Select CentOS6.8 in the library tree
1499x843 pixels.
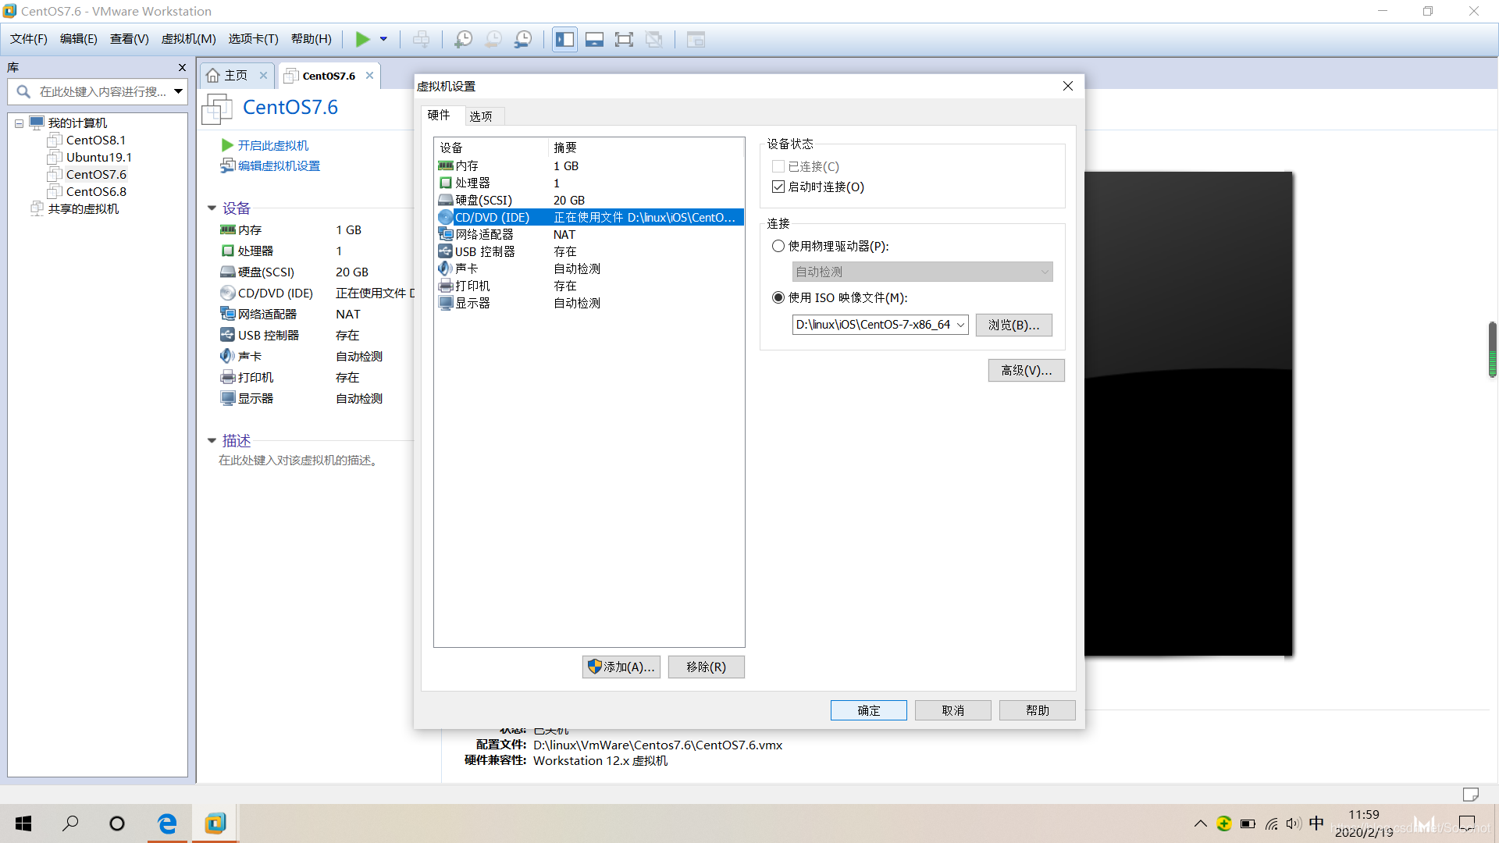pyautogui.click(x=96, y=192)
